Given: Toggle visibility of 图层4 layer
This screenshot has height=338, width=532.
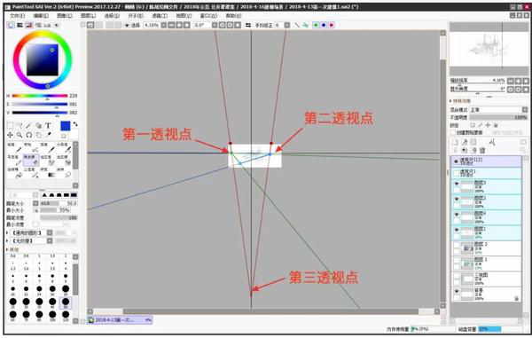Looking at the screenshot, I should coord(457,215).
